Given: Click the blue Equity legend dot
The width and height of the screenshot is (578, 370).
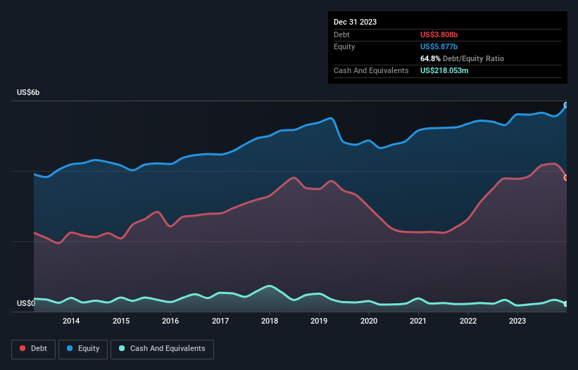Looking at the screenshot, I should coord(70,348).
